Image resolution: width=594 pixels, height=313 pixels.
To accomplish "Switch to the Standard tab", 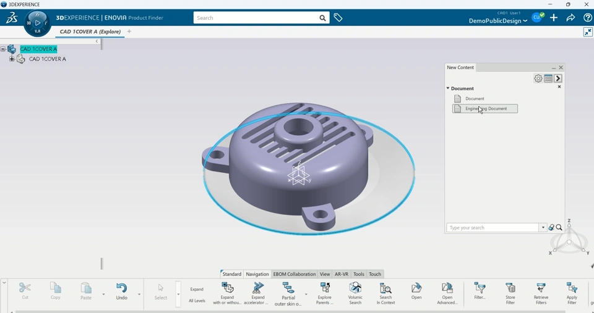I will click(x=231, y=274).
